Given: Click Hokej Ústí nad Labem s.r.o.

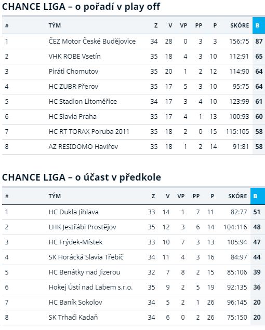Looking at the screenshot, I should [90, 287].
